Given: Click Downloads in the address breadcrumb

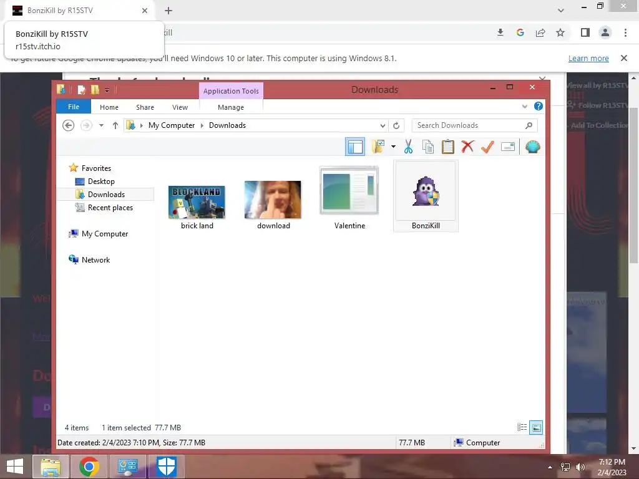Looking at the screenshot, I should [x=227, y=125].
